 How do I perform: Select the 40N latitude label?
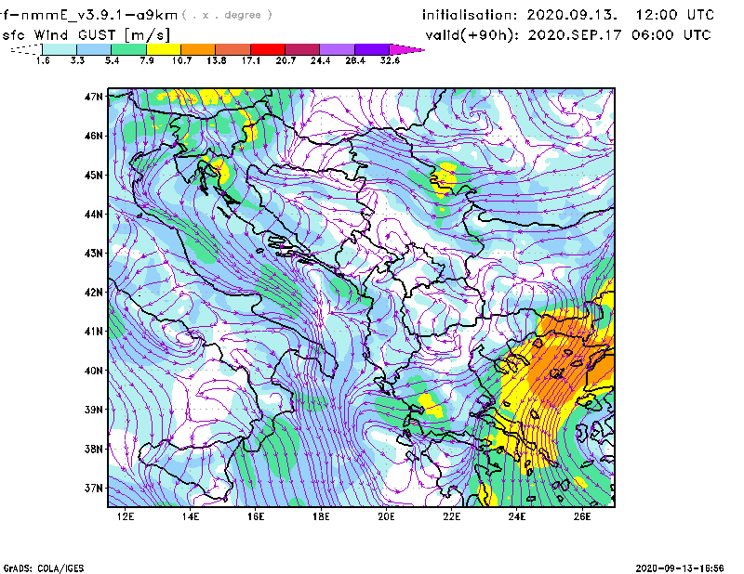point(94,371)
